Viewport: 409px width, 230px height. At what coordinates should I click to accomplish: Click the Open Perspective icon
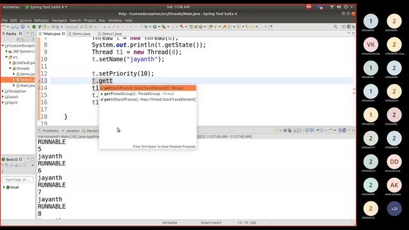click(x=344, y=27)
